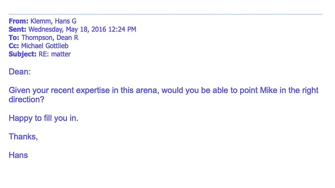
Task: Click the bold Cc: label
Action: coord(14,46)
